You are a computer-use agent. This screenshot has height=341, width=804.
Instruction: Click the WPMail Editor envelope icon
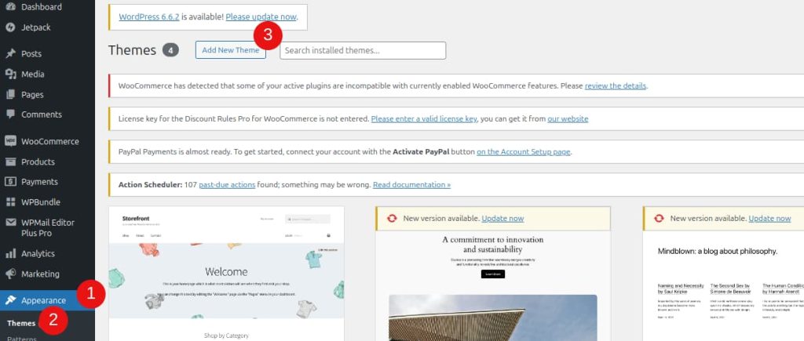click(x=10, y=223)
